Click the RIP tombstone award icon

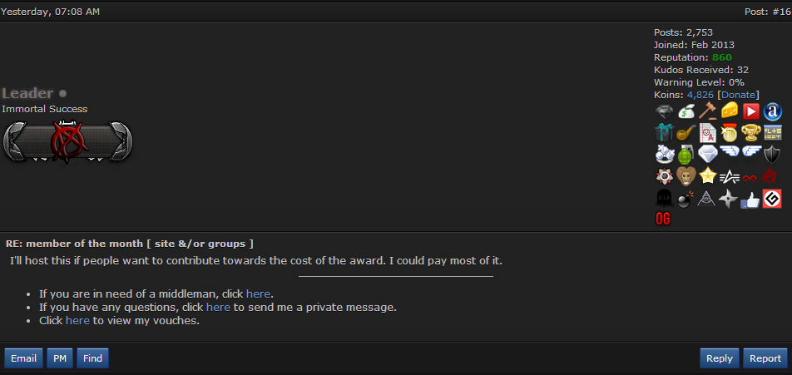664,198
